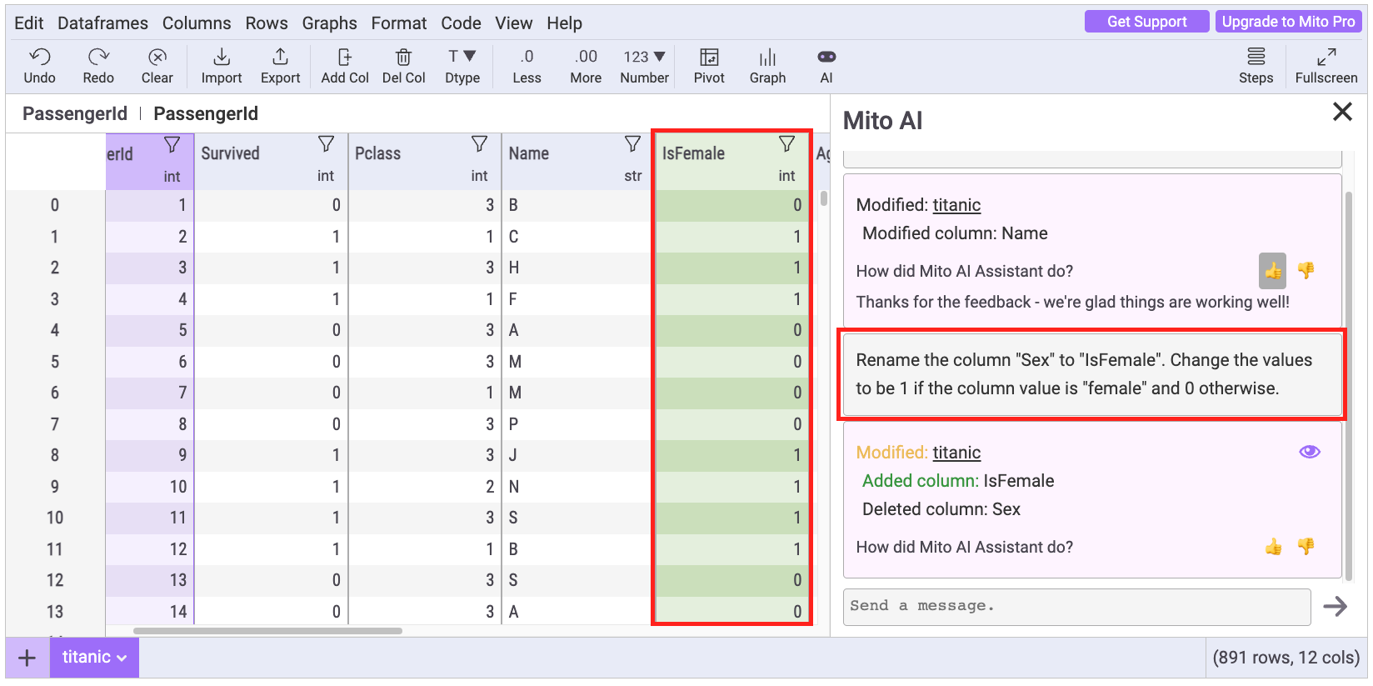Delete column using Del Col icon
The image size is (1373, 686).
[x=403, y=58]
